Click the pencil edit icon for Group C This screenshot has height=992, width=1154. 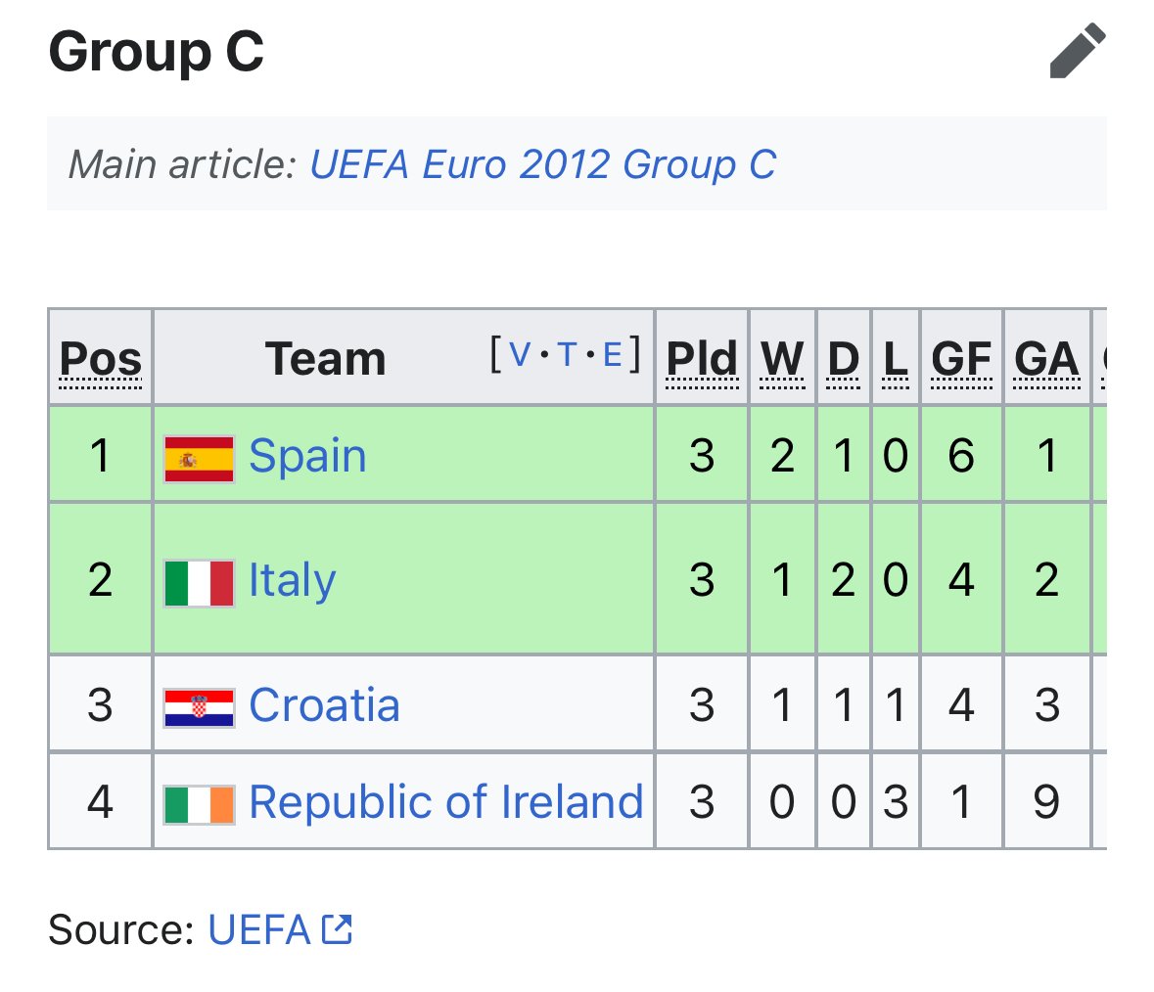[1077, 52]
